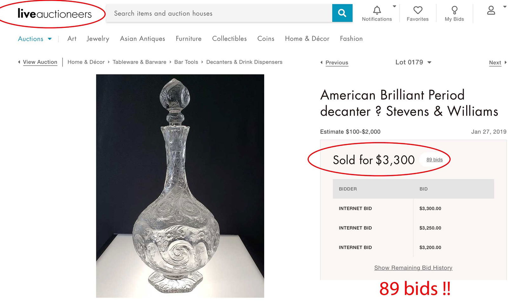Open the Lot 0179 dropdown
Screen dimensions: 508x303
pos(413,62)
